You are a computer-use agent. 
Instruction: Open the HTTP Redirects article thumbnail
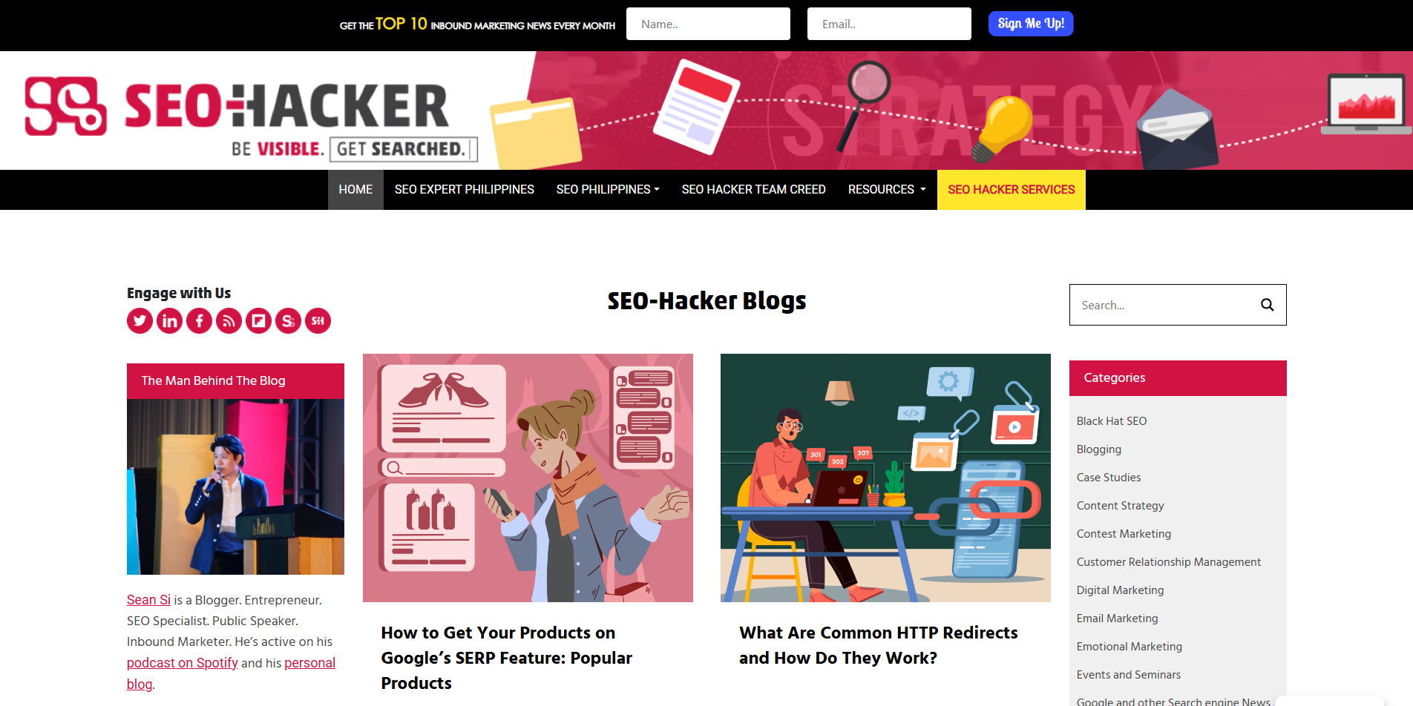(x=885, y=478)
